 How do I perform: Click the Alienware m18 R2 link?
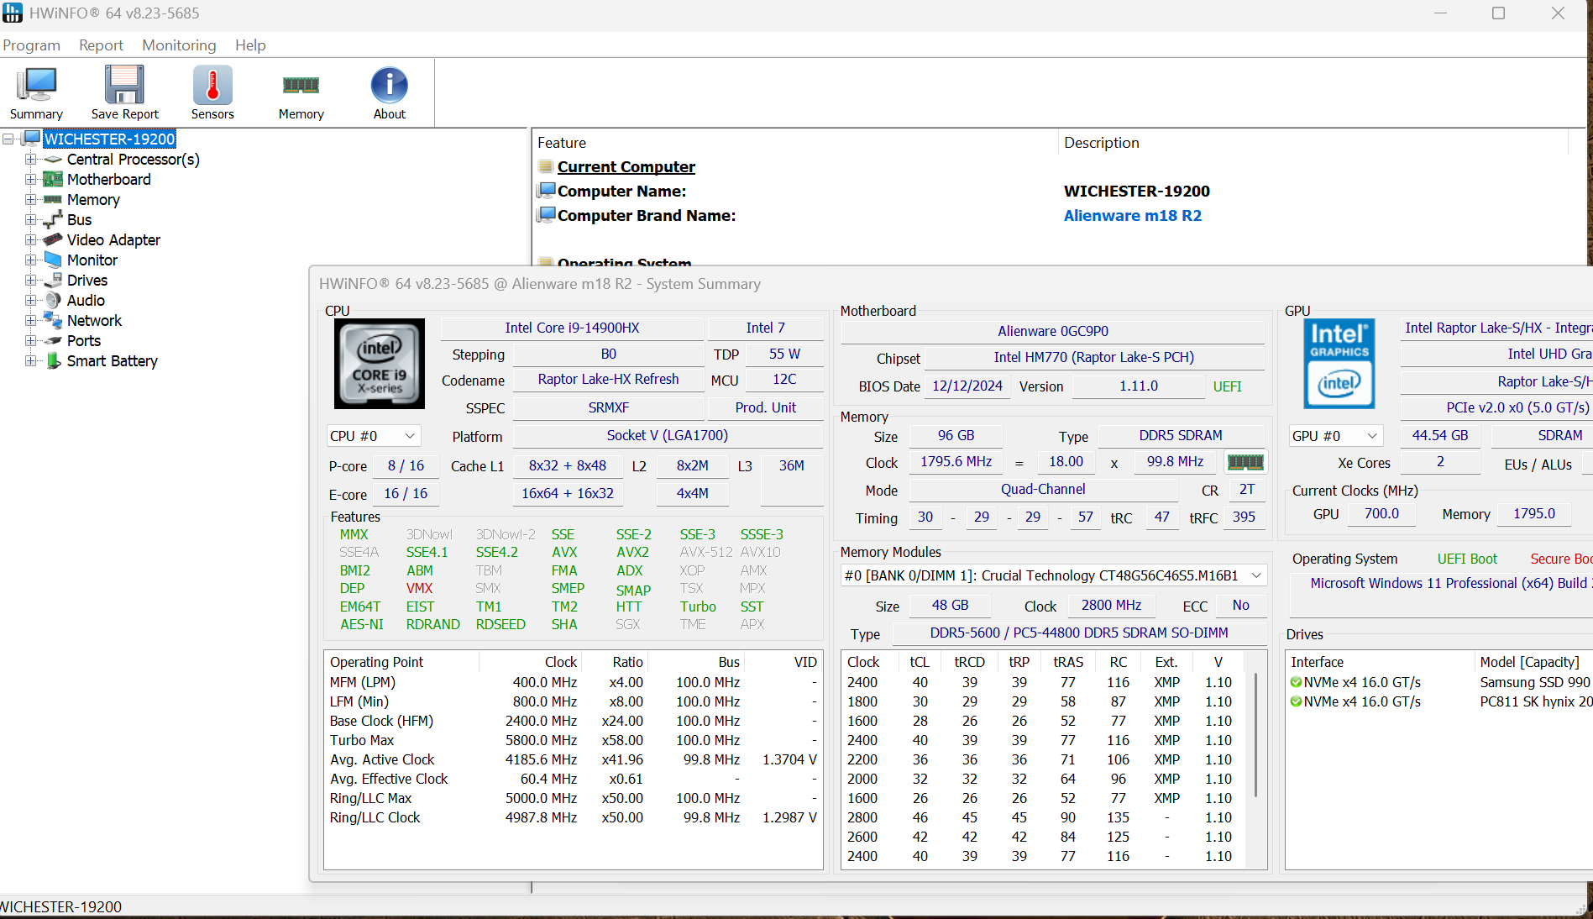click(x=1132, y=216)
